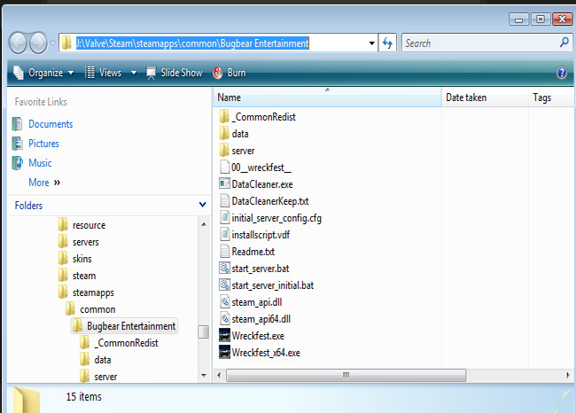The height and width of the screenshot is (413, 576).
Task: Click the Forward navigation arrow
Action: coord(38,43)
